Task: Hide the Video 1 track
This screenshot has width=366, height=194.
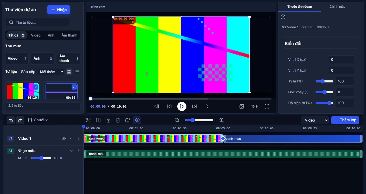Action: (x=64, y=139)
